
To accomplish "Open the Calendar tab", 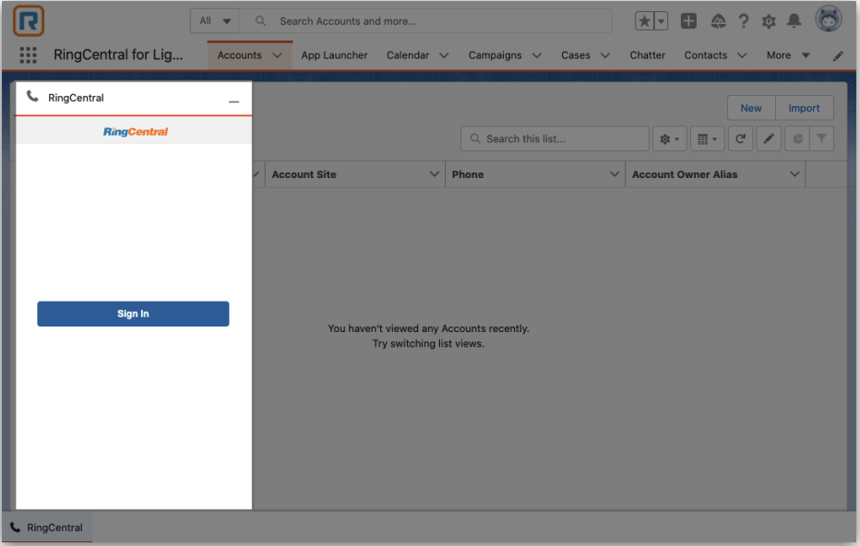I will click(408, 55).
